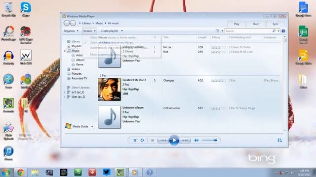Sort by the Composer column header
The image size is (316, 177).
click(270, 37)
